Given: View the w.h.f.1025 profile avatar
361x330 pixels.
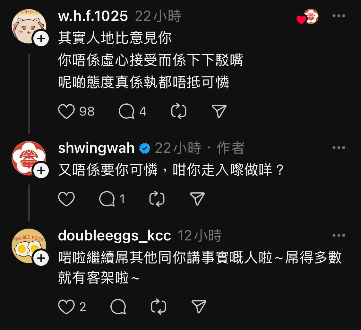Looking at the screenshot, I should point(29,26).
